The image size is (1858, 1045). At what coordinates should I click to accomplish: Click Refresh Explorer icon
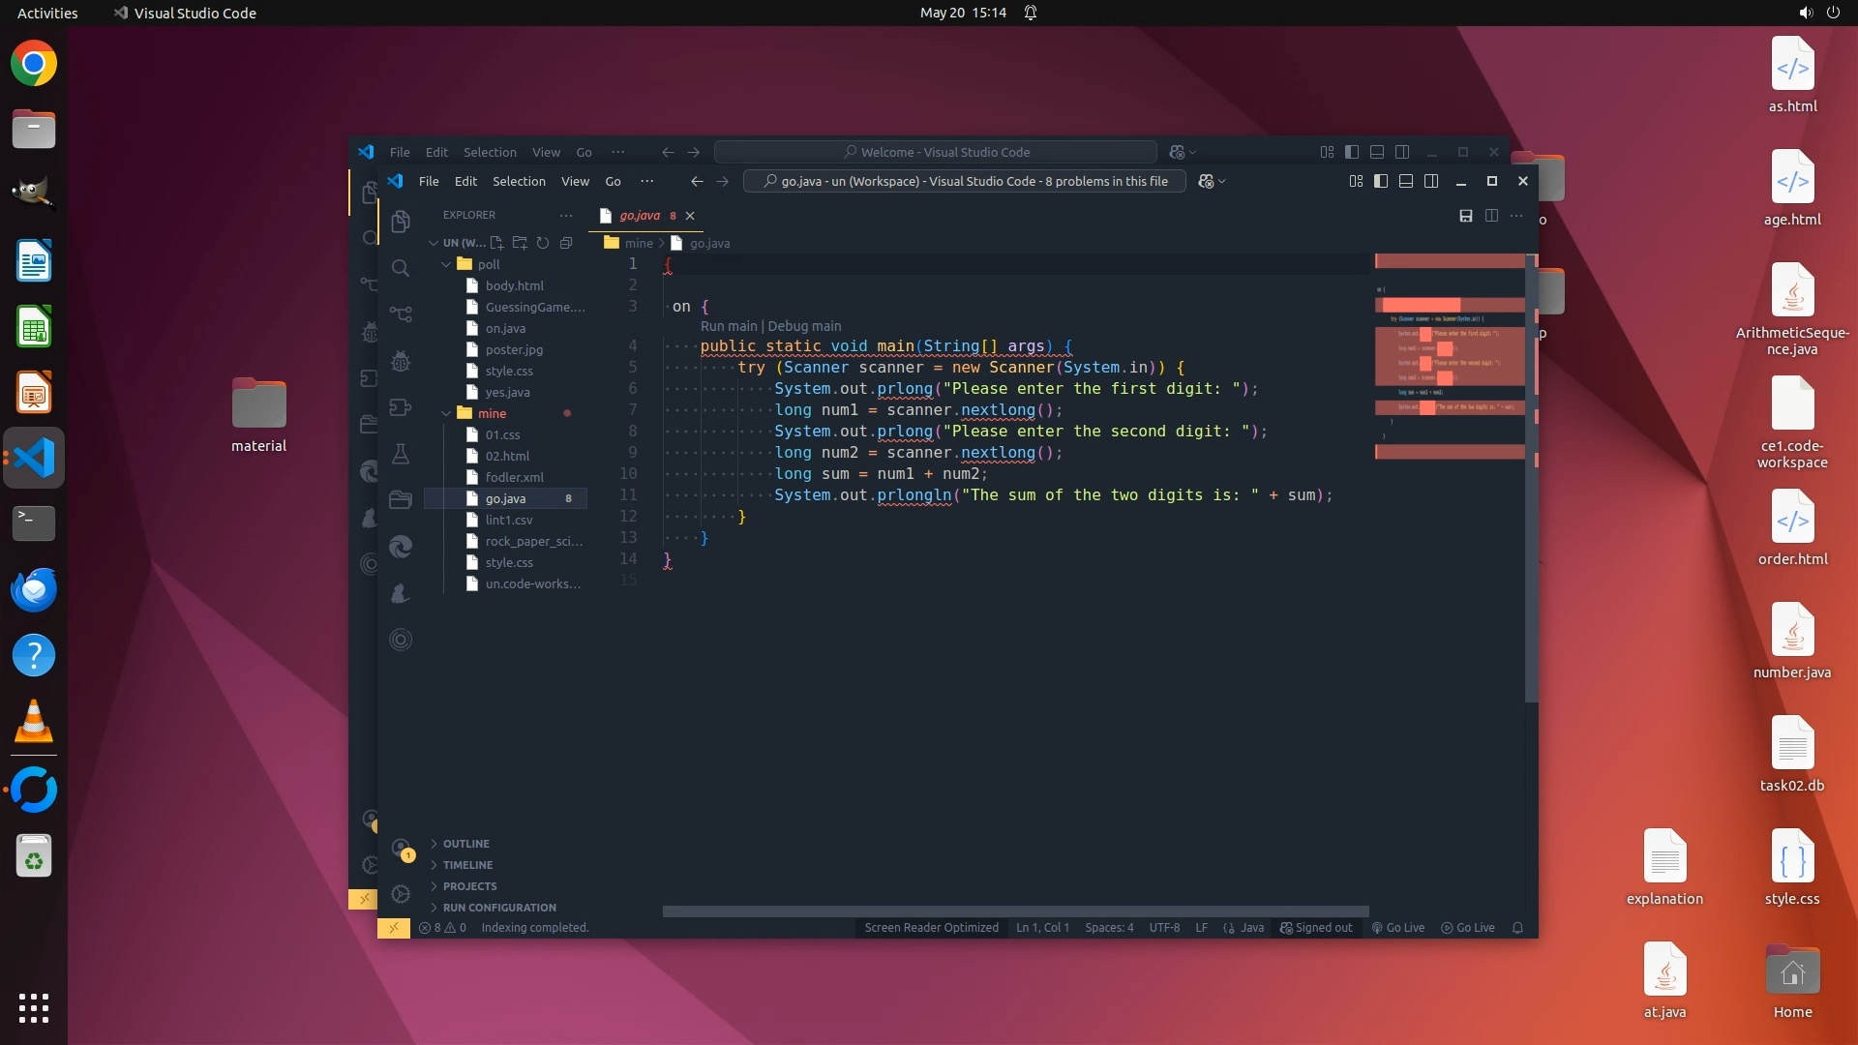[x=543, y=243]
